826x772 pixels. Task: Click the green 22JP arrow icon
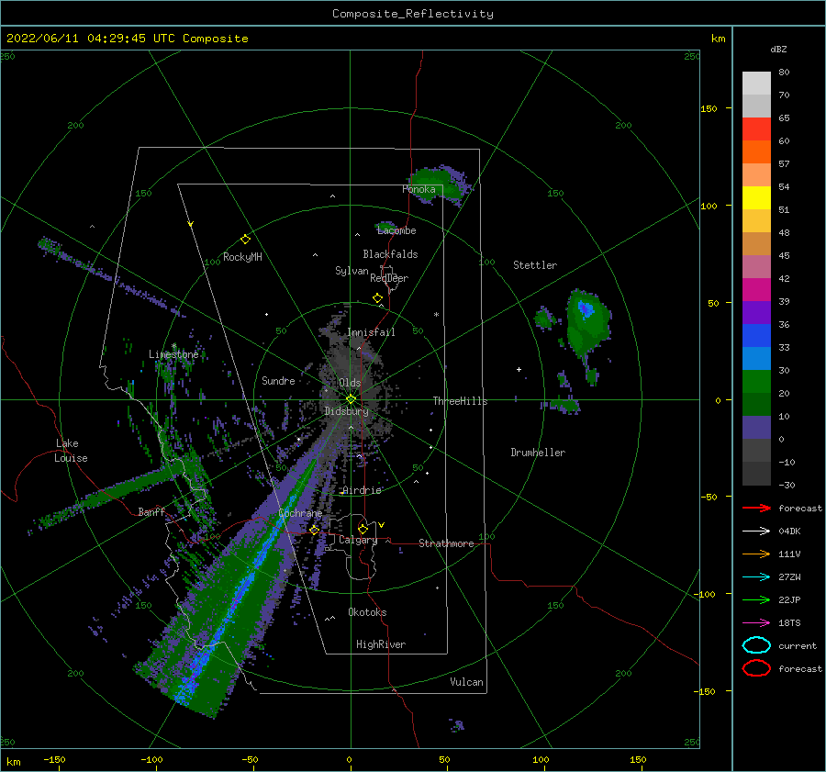coord(756,599)
